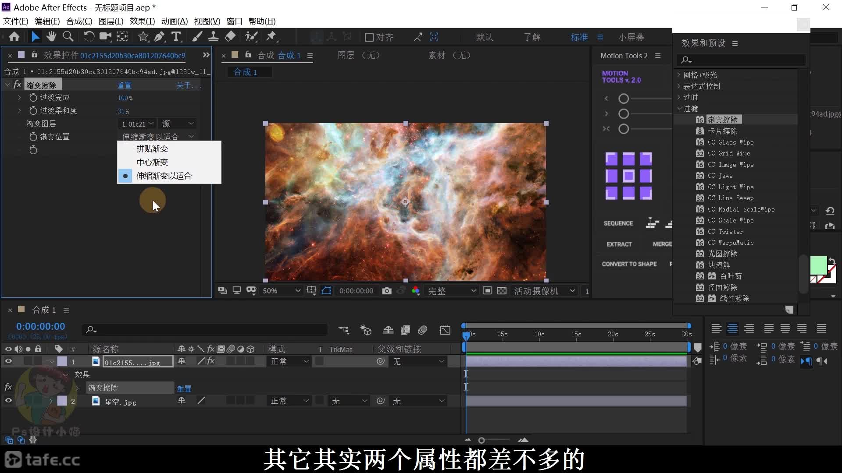Toggle the transparency grid icon

[x=502, y=291]
